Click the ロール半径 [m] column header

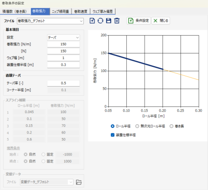(x=29, y=105)
